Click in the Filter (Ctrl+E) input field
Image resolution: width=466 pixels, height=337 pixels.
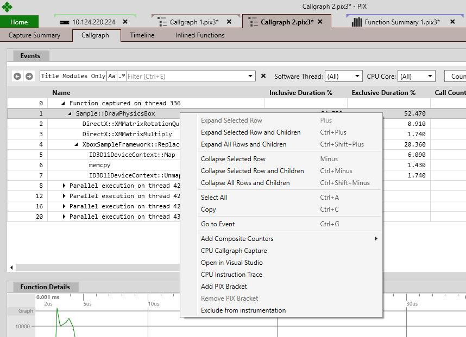pos(187,77)
